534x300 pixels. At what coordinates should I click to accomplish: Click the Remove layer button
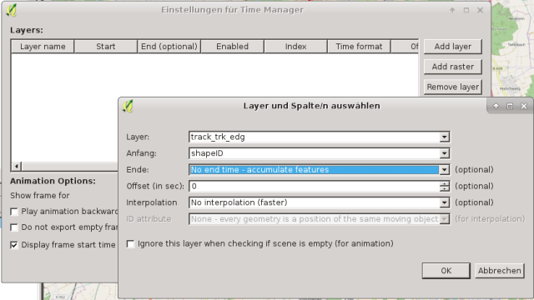click(x=452, y=87)
